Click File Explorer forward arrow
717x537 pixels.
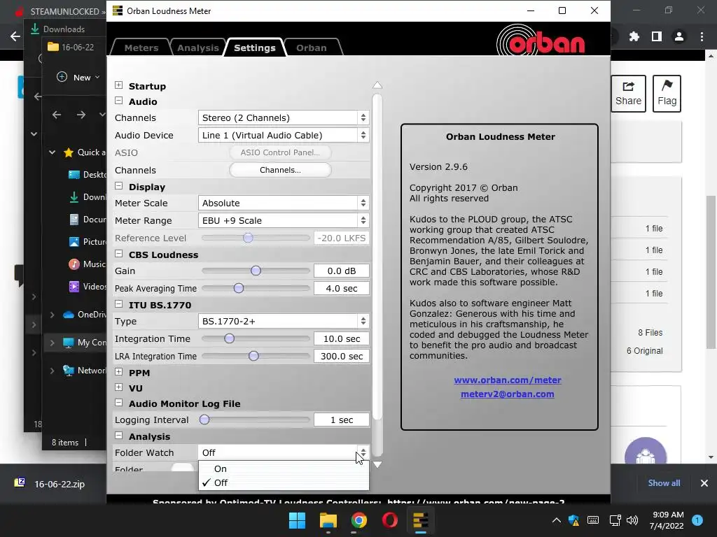tap(81, 115)
